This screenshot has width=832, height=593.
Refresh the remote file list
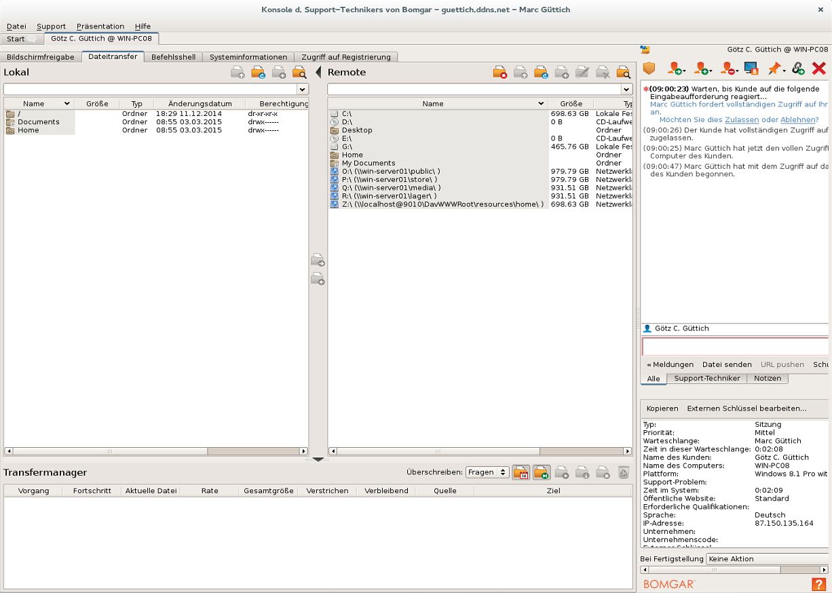click(541, 73)
